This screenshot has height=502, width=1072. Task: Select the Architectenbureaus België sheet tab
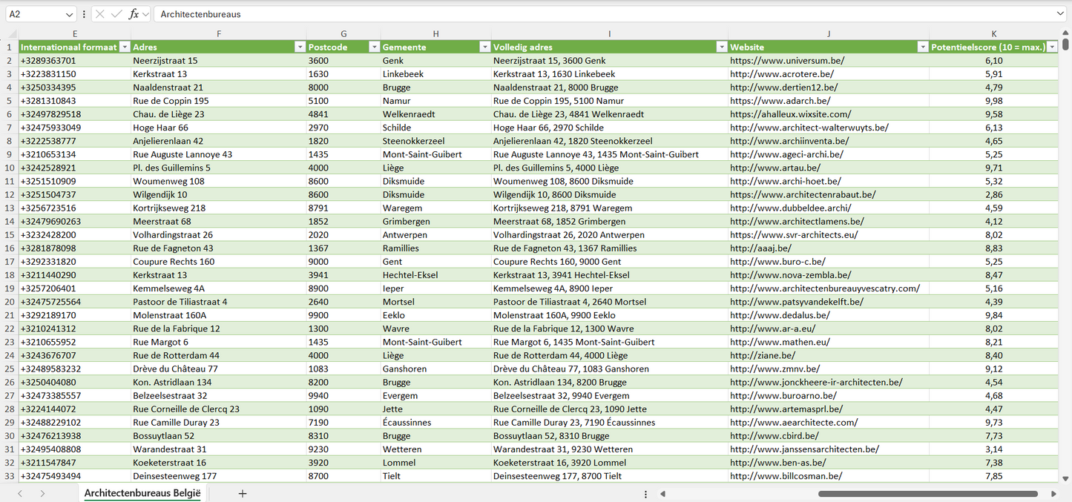(x=142, y=494)
